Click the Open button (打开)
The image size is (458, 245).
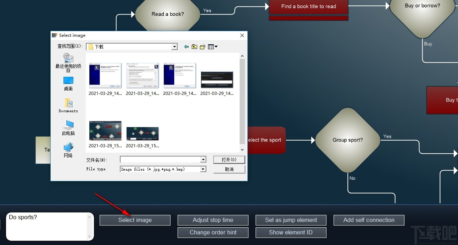click(x=229, y=160)
